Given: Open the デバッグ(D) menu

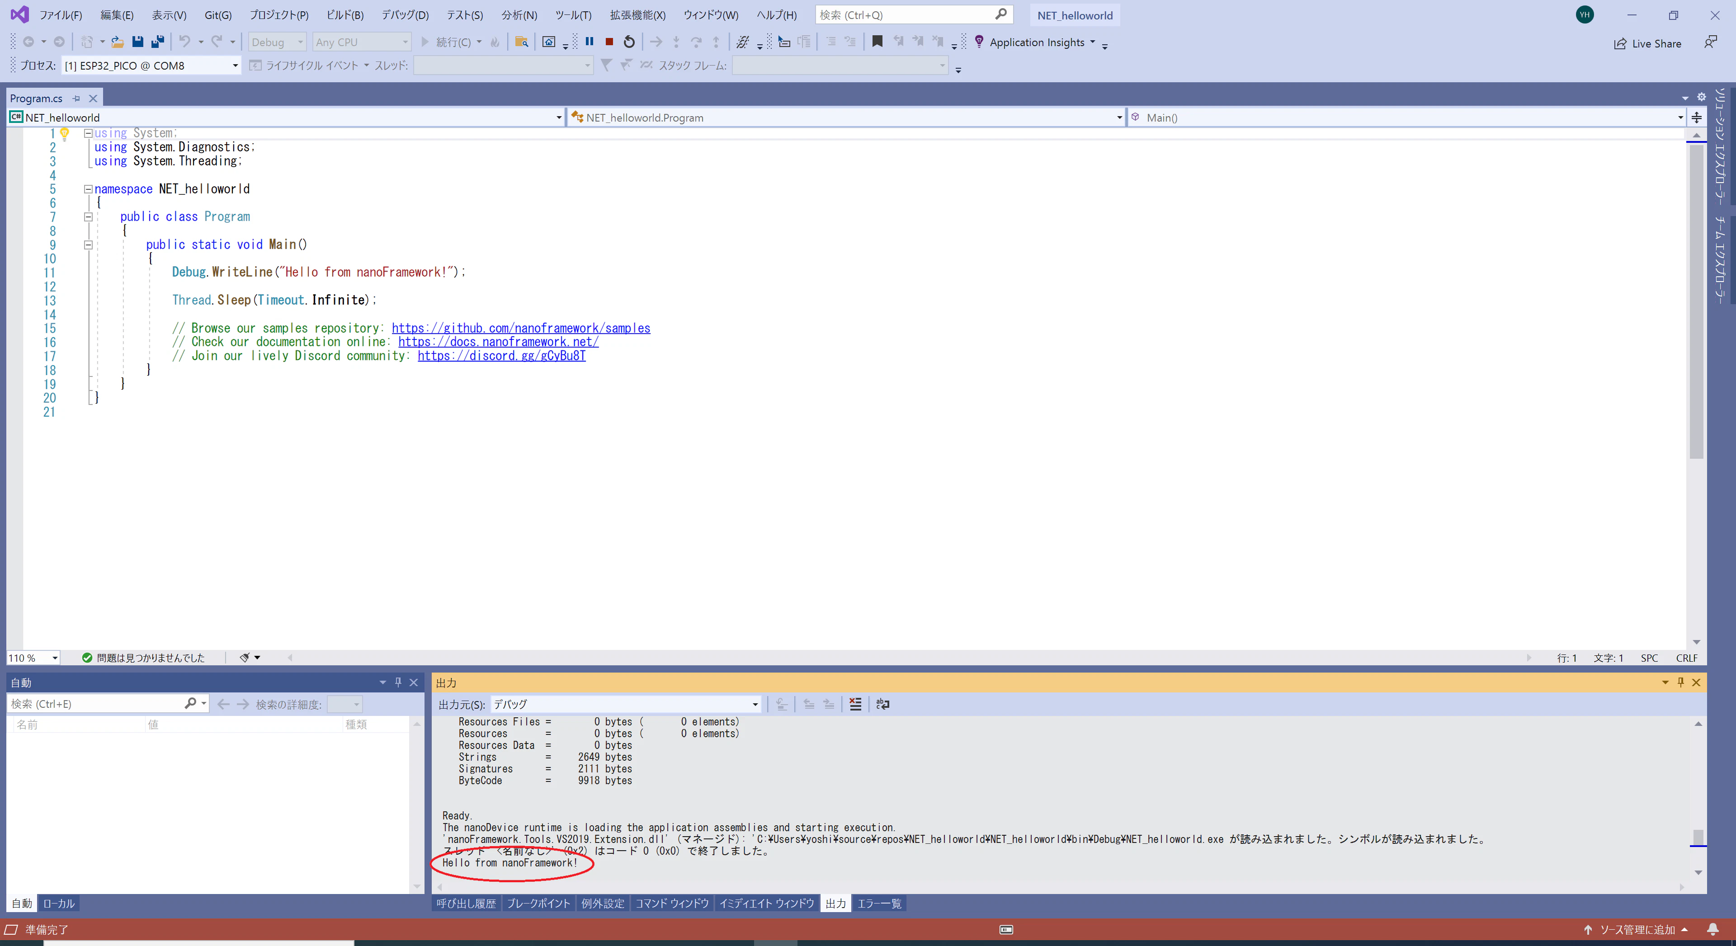Looking at the screenshot, I should [x=404, y=15].
